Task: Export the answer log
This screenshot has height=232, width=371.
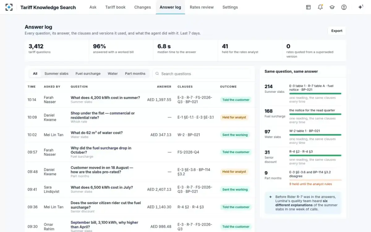Action: click(337, 31)
